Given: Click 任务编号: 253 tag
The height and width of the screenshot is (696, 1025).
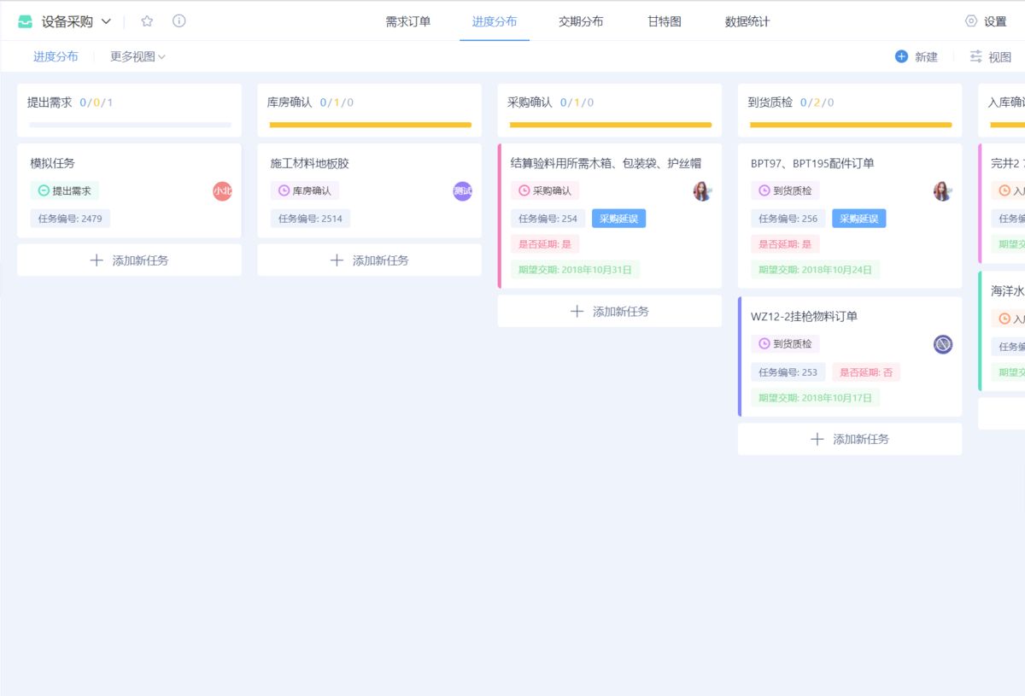Looking at the screenshot, I should click(x=788, y=372).
